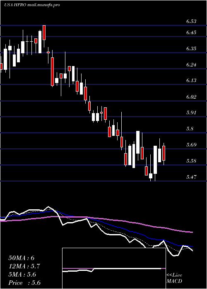Image resolution: width=207 pixels, height=289 pixels.
Task: Click the 6.13 price axis label
Action: pyautogui.click(x=191, y=81)
